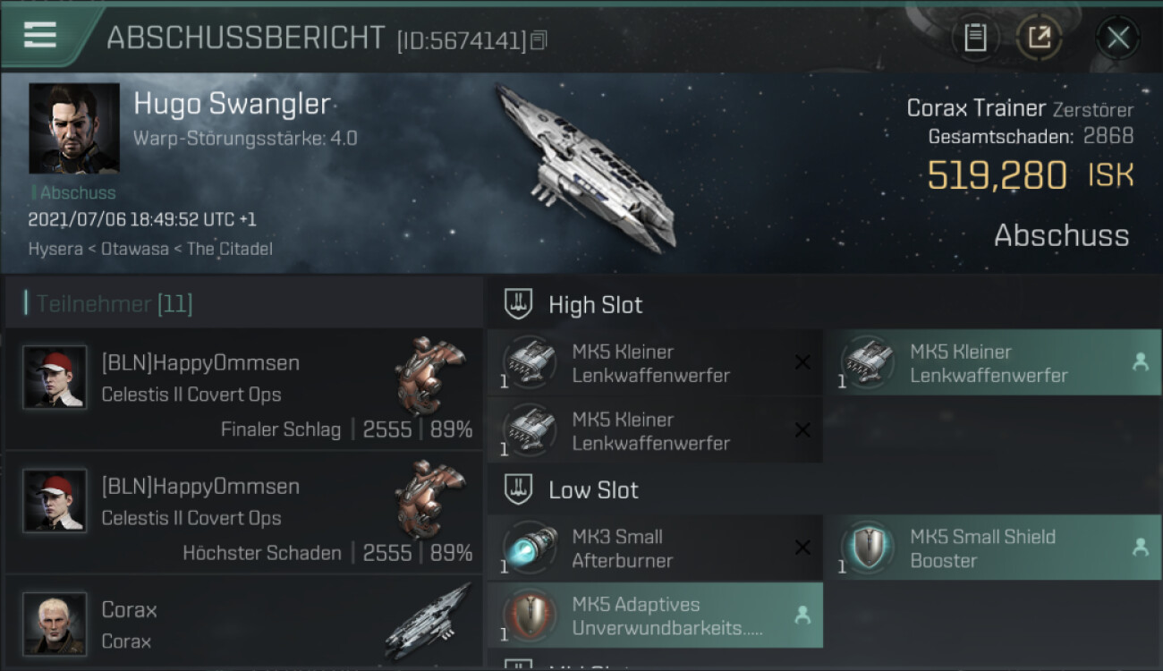Click the person icon on highlighted Lenkwaffenwerfer
The image size is (1163, 671).
1140,361
